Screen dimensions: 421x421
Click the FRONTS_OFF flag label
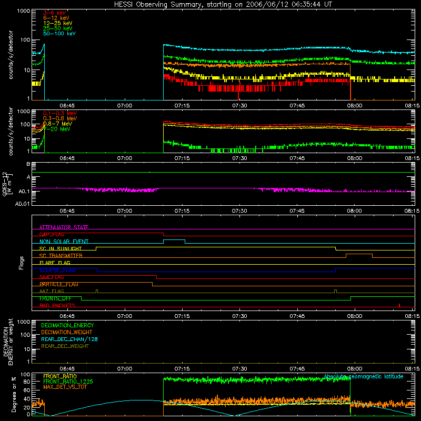55,298
